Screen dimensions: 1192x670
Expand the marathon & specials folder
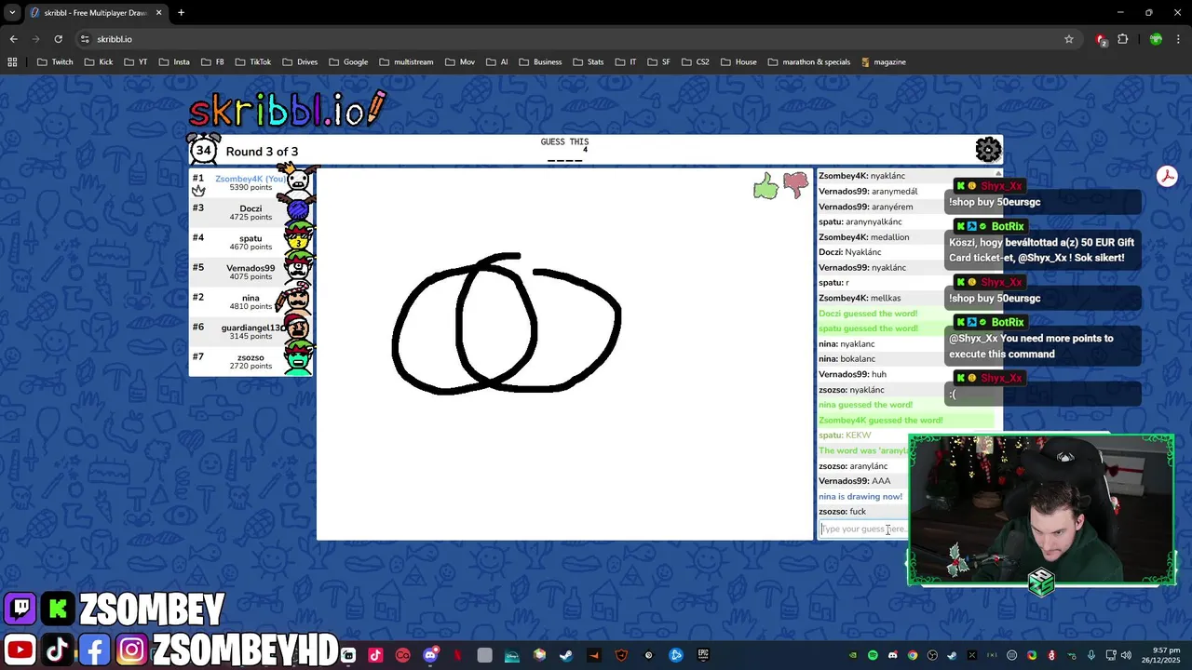(x=809, y=62)
